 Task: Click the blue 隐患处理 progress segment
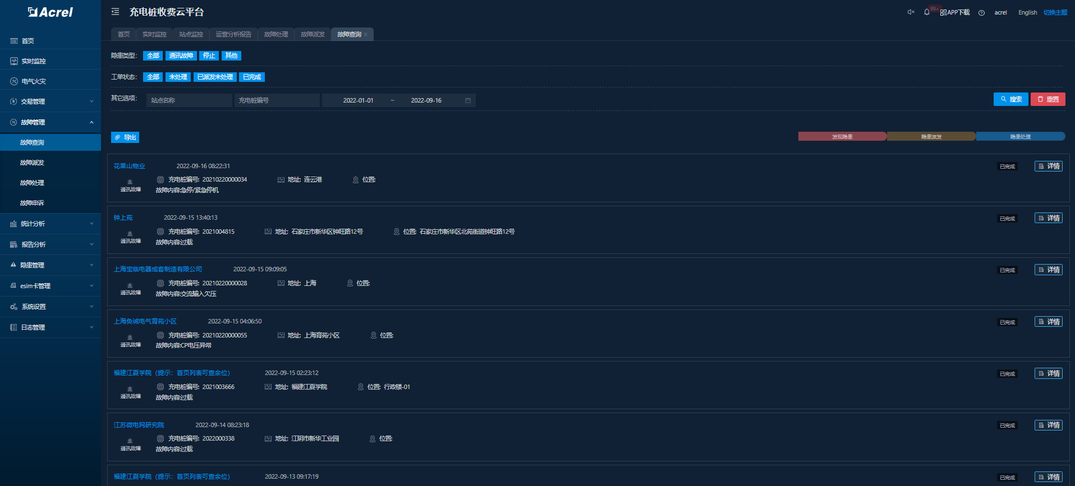(1021, 136)
